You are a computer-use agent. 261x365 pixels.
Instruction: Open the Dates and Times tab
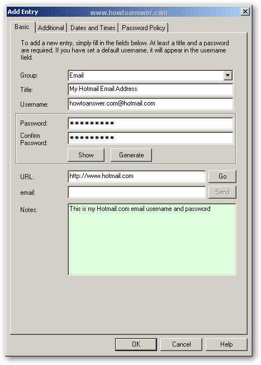pos(93,28)
